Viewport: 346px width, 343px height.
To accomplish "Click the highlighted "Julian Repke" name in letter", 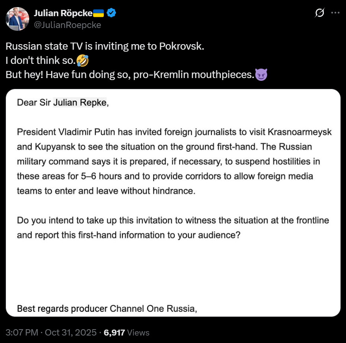I will point(80,103).
